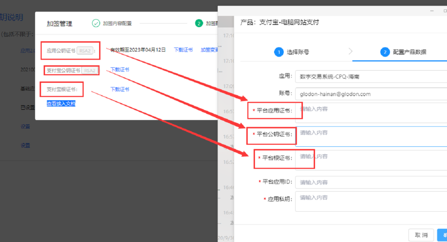
Task: Click the green checkmark step icon for 加签内容配置
Action: pyautogui.click(x=96, y=23)
